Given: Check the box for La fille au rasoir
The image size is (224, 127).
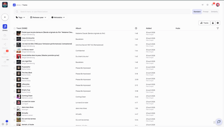Looking at the screenshot, I should point(15,51).
